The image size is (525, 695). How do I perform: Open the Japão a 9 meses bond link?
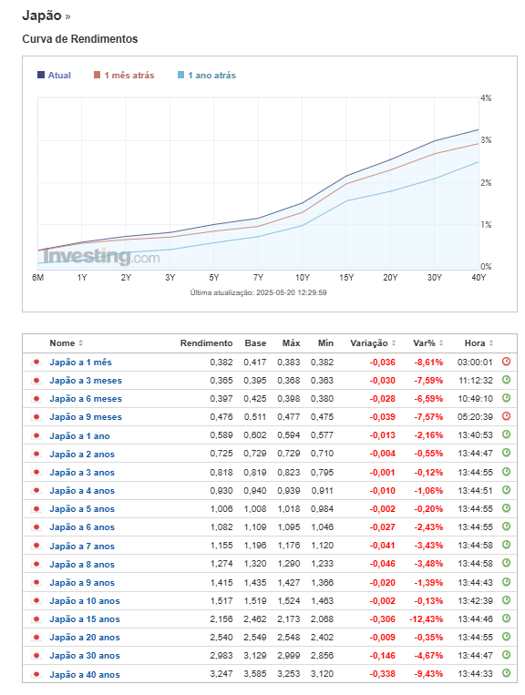86,416
